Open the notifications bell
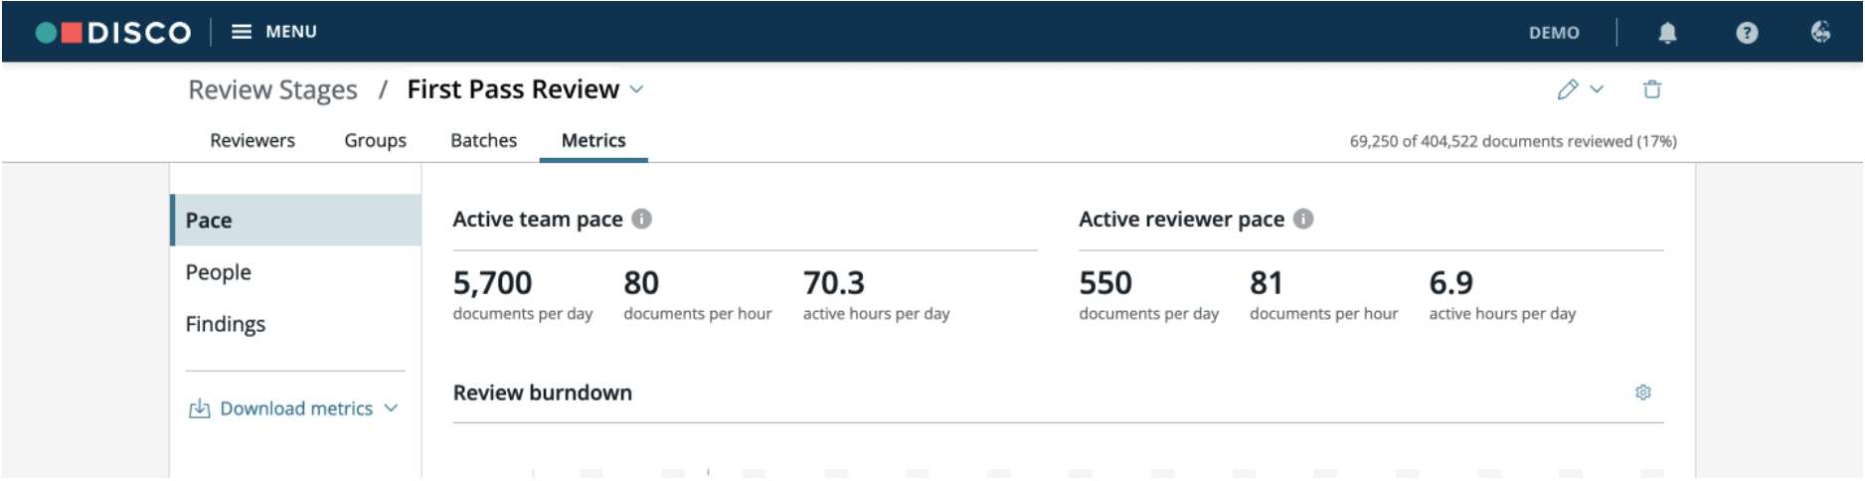1865x481 pixels. tap(1667, 33)
